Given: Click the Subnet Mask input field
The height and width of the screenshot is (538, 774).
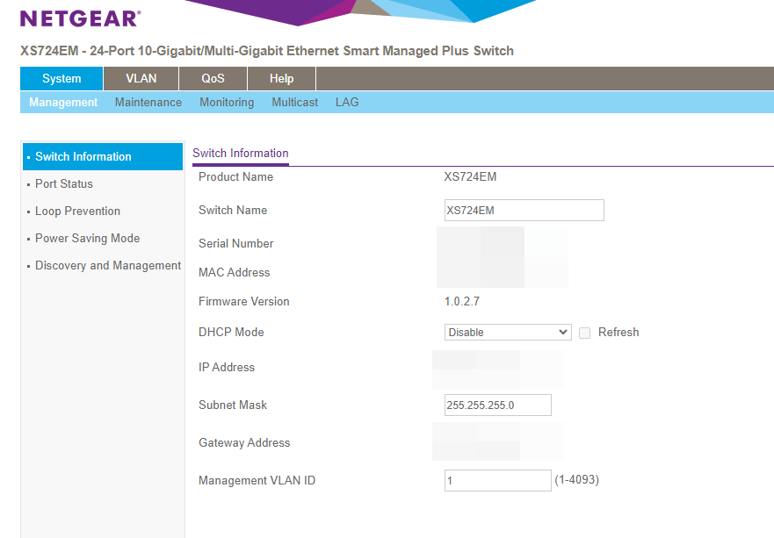Looking at the screenshot, I should [x=497, y=405].
